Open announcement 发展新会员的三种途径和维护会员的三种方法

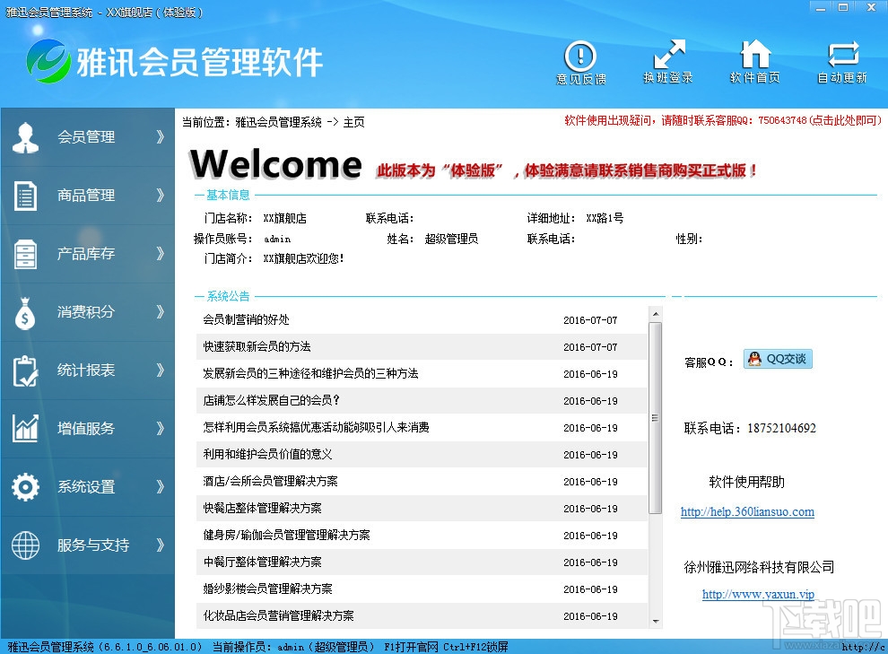[x=310, y=374]
